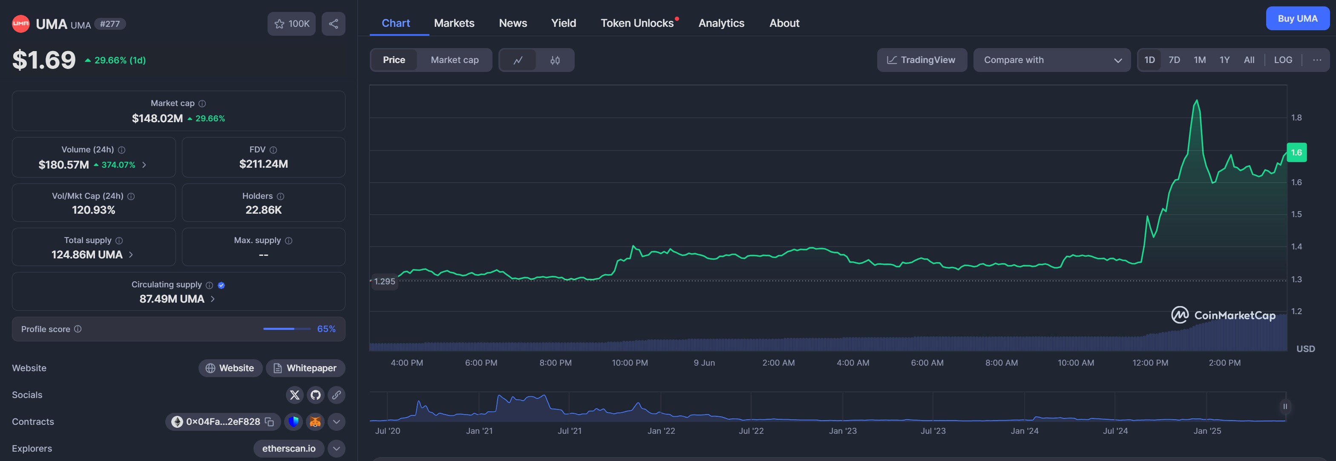Switch to candlestick chart icon
1336x461 pixels.
pos(555,60)
